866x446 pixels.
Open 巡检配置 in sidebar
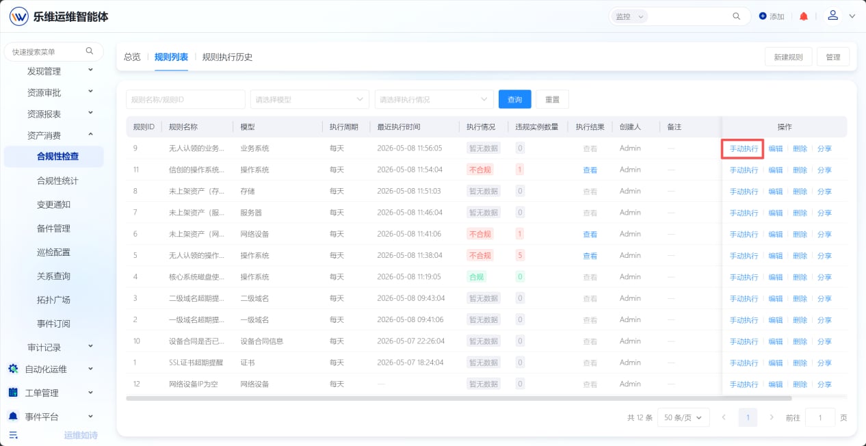pos(53,252)
